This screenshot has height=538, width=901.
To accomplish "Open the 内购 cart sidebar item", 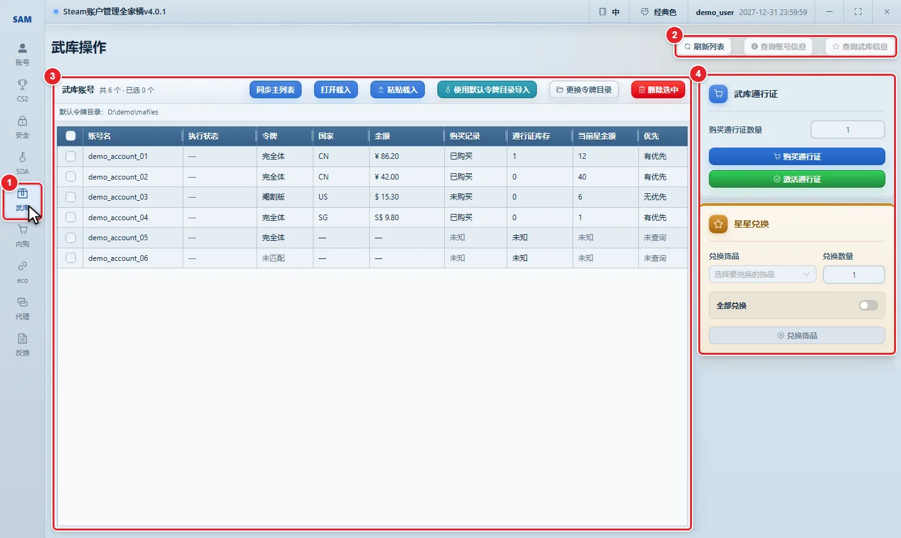I will (x=23, y=236).
